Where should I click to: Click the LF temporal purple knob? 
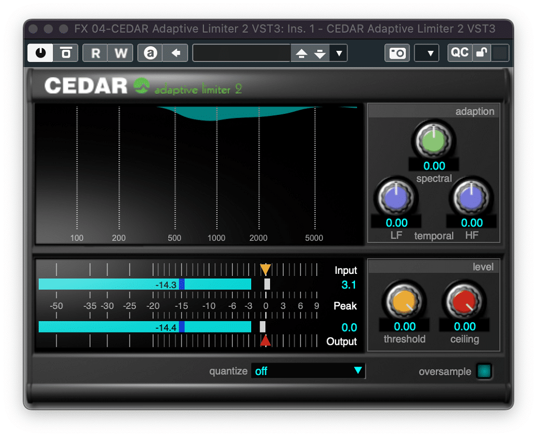tap(396, 198)
